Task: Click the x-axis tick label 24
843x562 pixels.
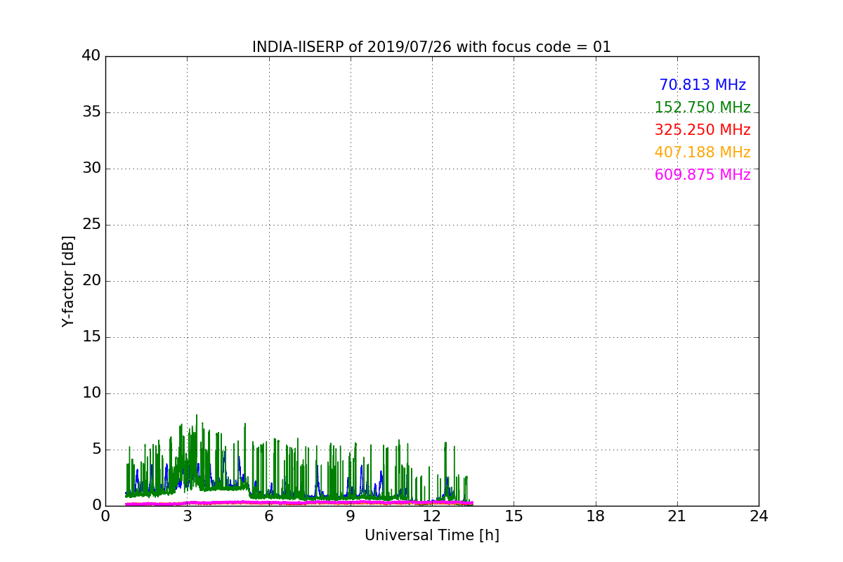Action: [x=759, y=516]
